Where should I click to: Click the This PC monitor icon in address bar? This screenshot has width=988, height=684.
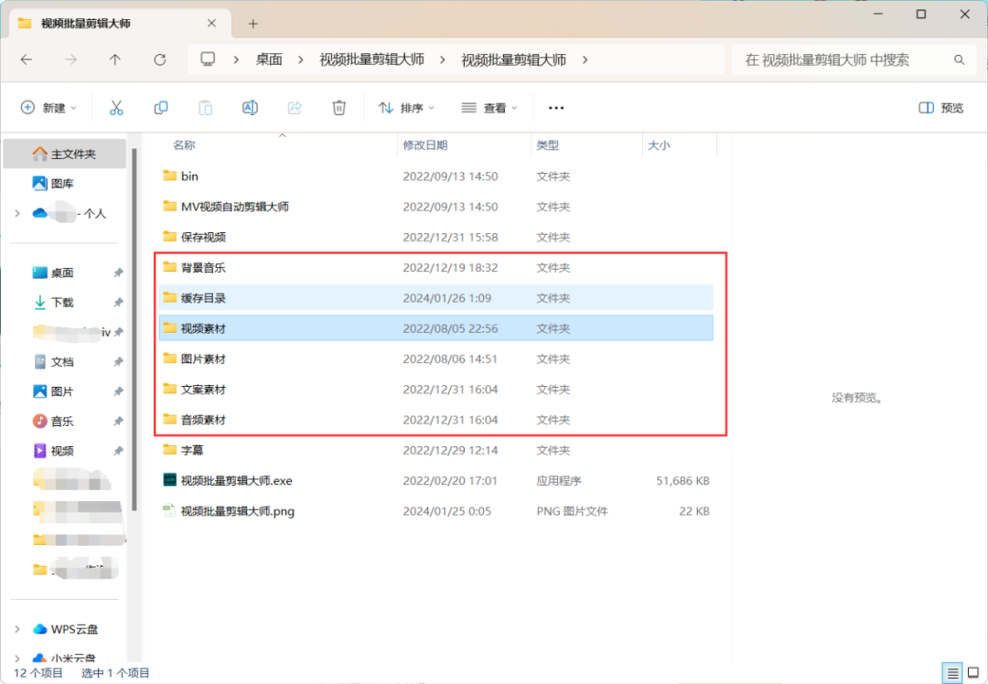pos(208,59)
